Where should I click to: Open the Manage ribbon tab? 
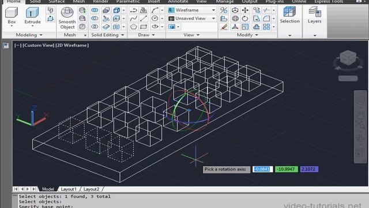coord(225,1)
